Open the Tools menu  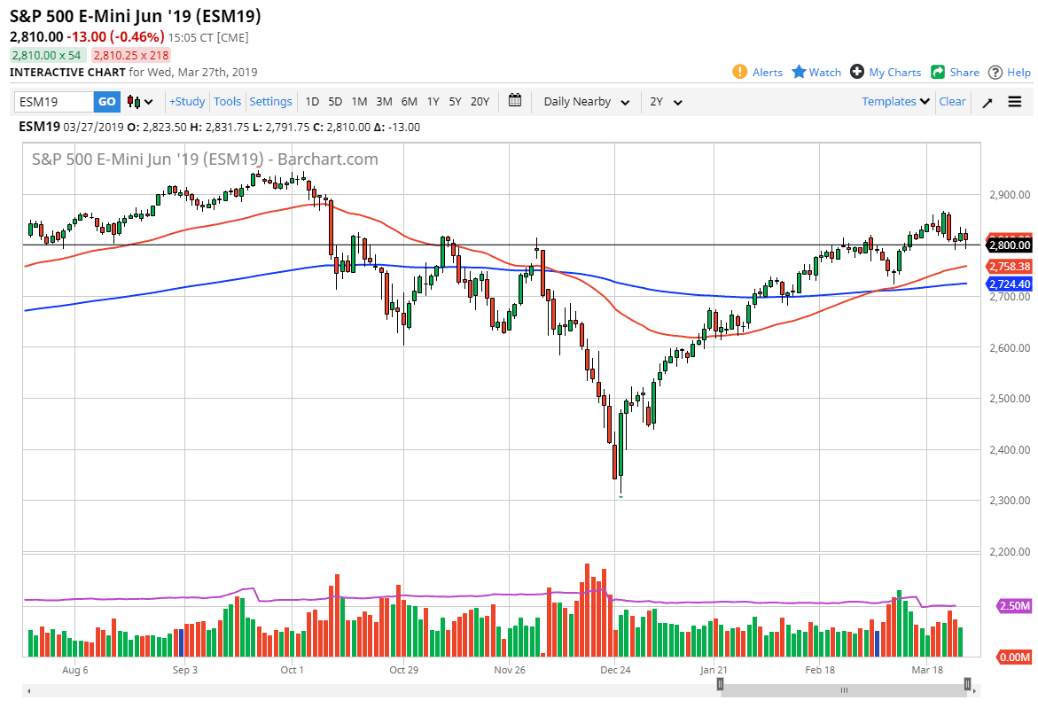tap(227, 102)
